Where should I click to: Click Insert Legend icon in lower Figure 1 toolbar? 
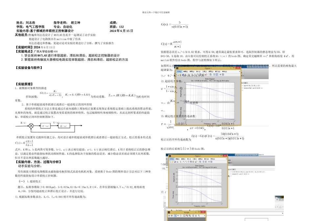pos(206,162)
